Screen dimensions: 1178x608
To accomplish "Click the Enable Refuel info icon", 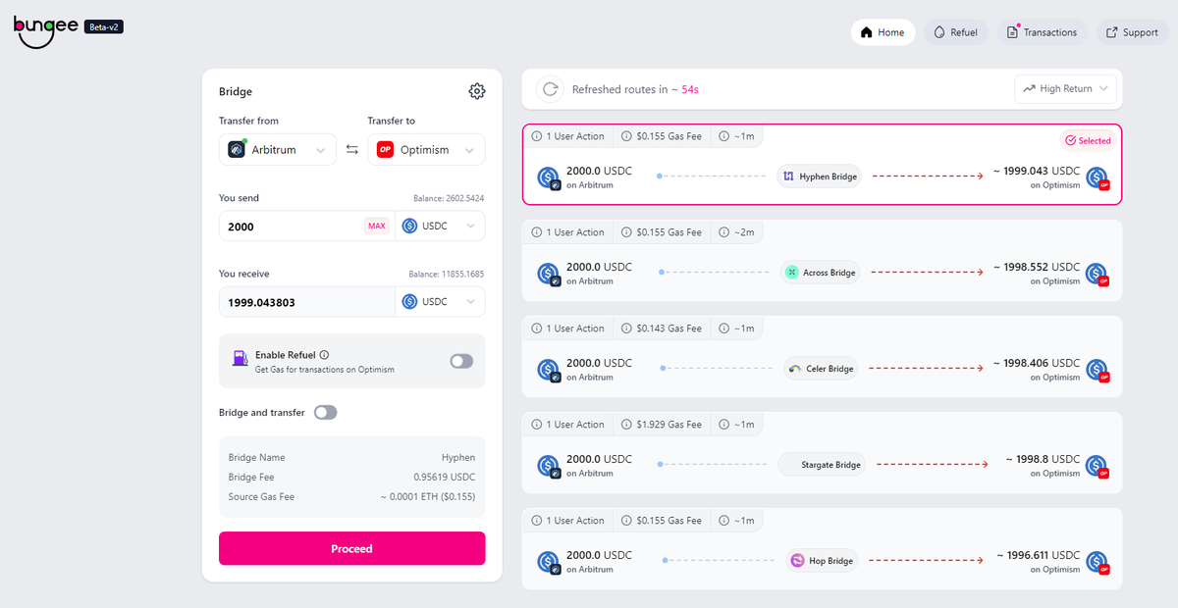I will pyautogui.click(x=324, y=355).
